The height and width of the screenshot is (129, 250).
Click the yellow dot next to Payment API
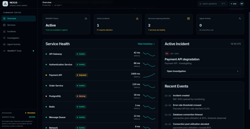click(46, 75)
